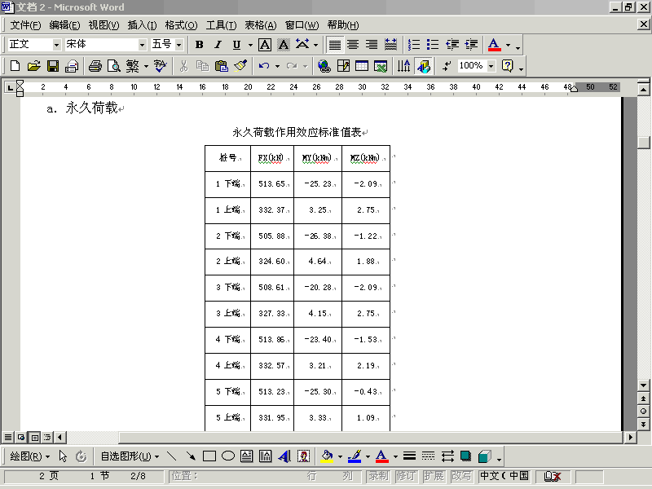This screenshot has width=652, height=489.
Task: Select the Oval drawing tool
Action: 228,456
